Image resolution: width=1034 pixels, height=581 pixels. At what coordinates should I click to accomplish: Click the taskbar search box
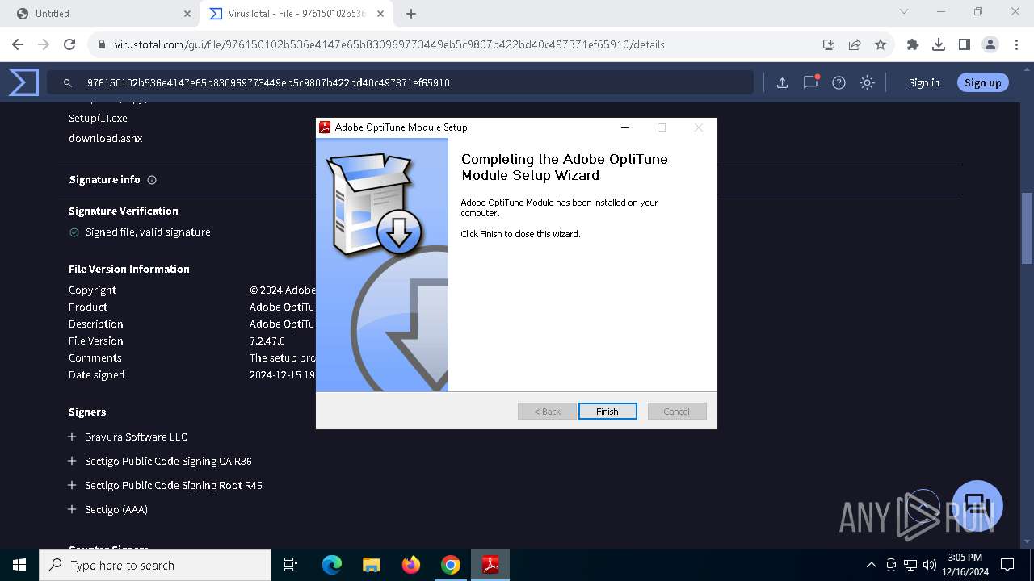pos(155,565)
